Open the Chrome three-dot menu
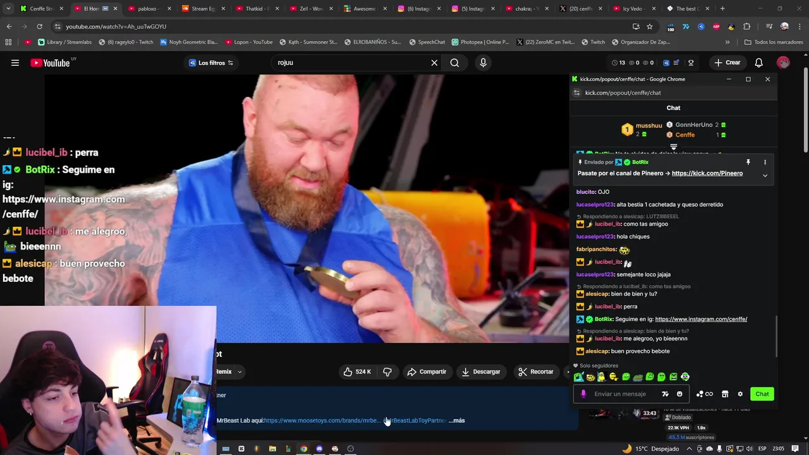 pyautogui.click(x=799, y=27)
